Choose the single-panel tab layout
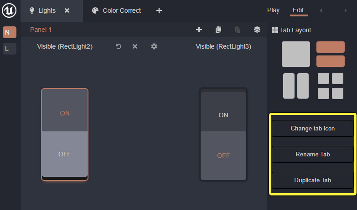Viewport: 357px width, 210px height. coord(296,54)
